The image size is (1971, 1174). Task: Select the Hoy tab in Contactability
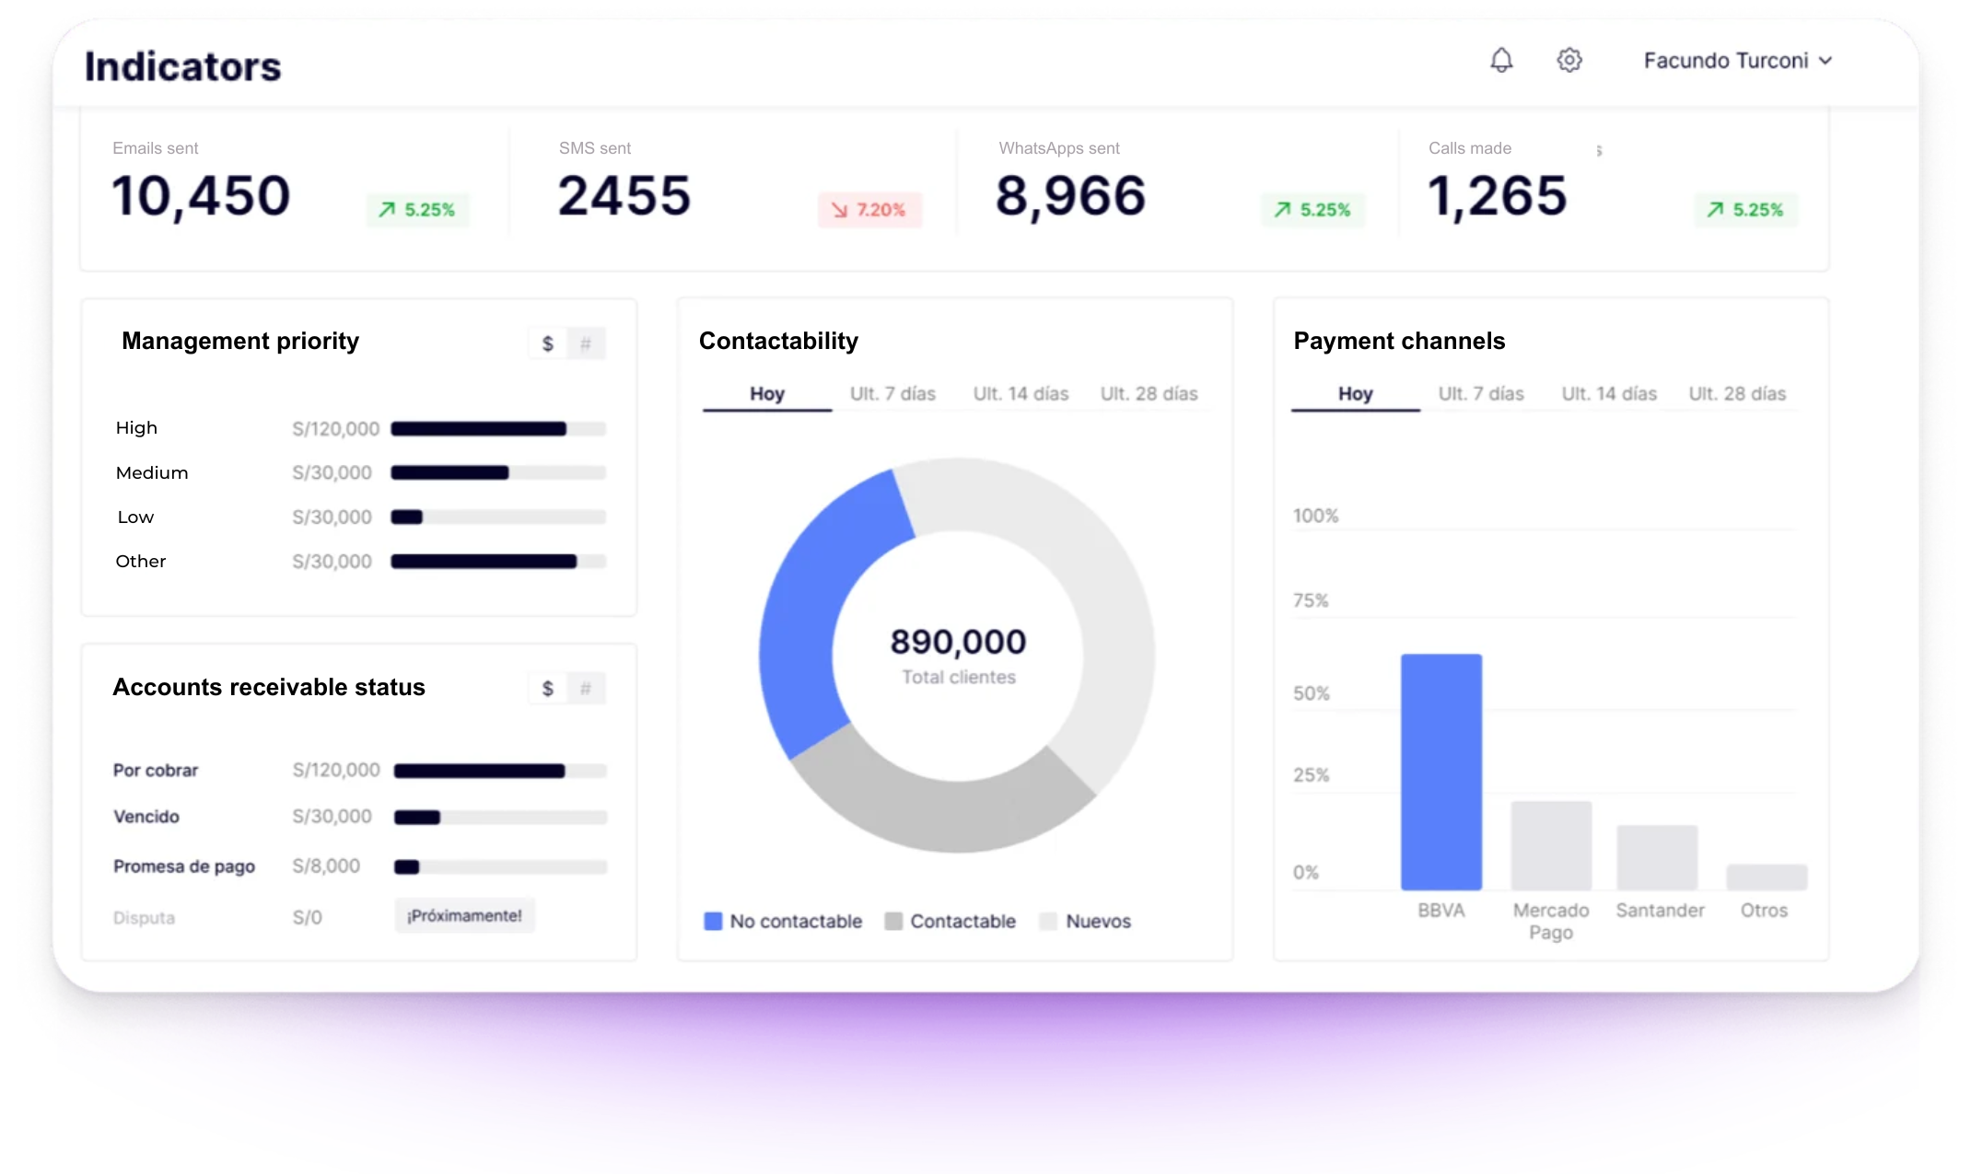(x=767, y=394)
